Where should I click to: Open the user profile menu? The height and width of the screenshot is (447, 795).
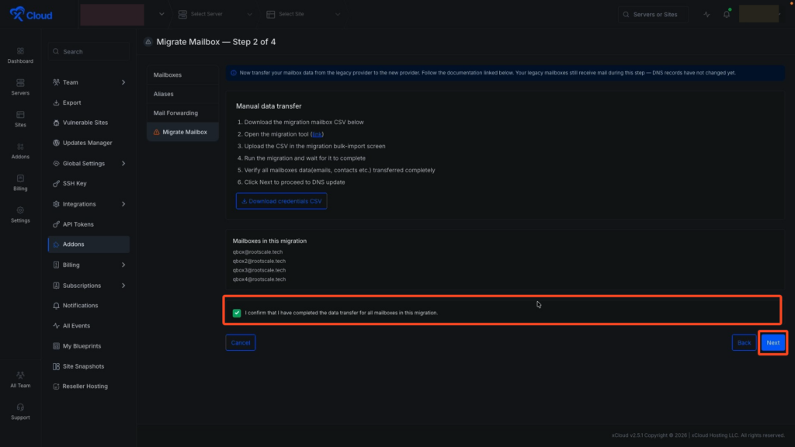pos(759,14)
